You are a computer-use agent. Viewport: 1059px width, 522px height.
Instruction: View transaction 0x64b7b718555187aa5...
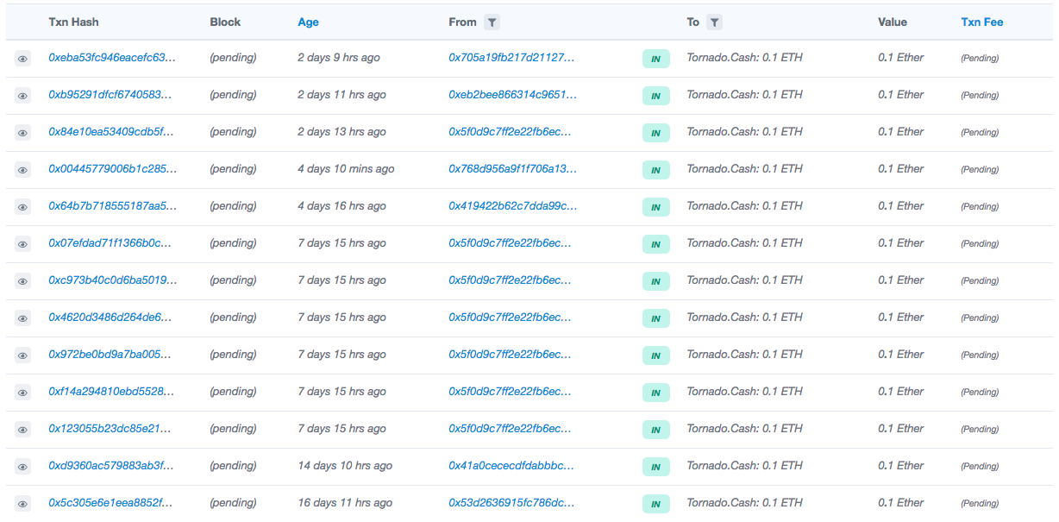coord(112,206)
